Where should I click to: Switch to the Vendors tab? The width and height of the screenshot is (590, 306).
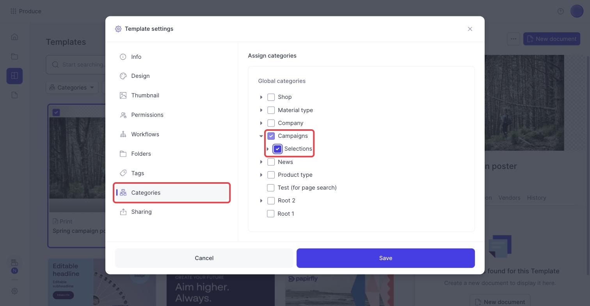[x=509, y=198]
